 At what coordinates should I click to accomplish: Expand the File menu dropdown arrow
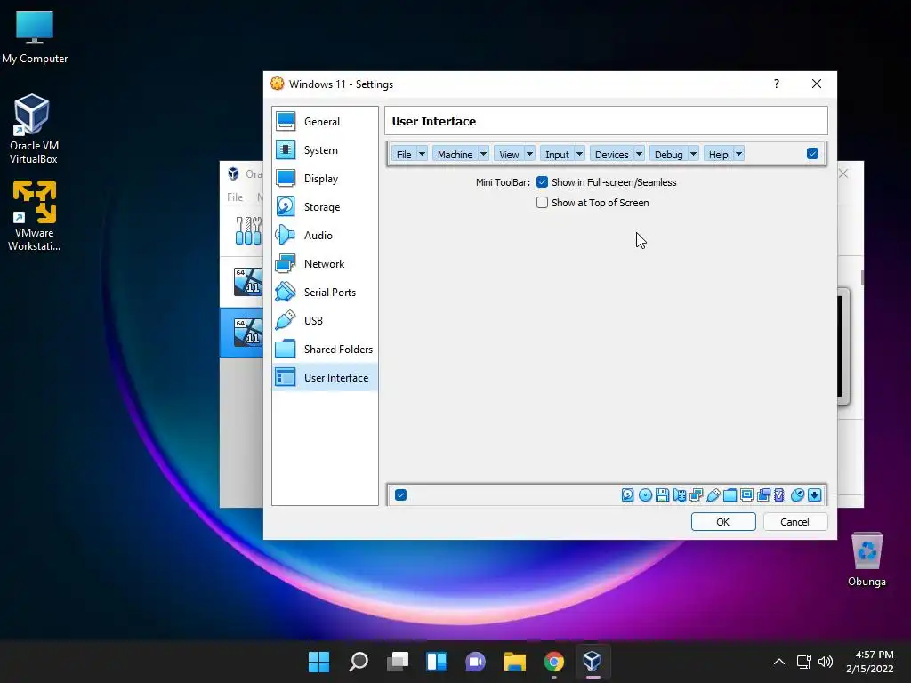point(423,154)
